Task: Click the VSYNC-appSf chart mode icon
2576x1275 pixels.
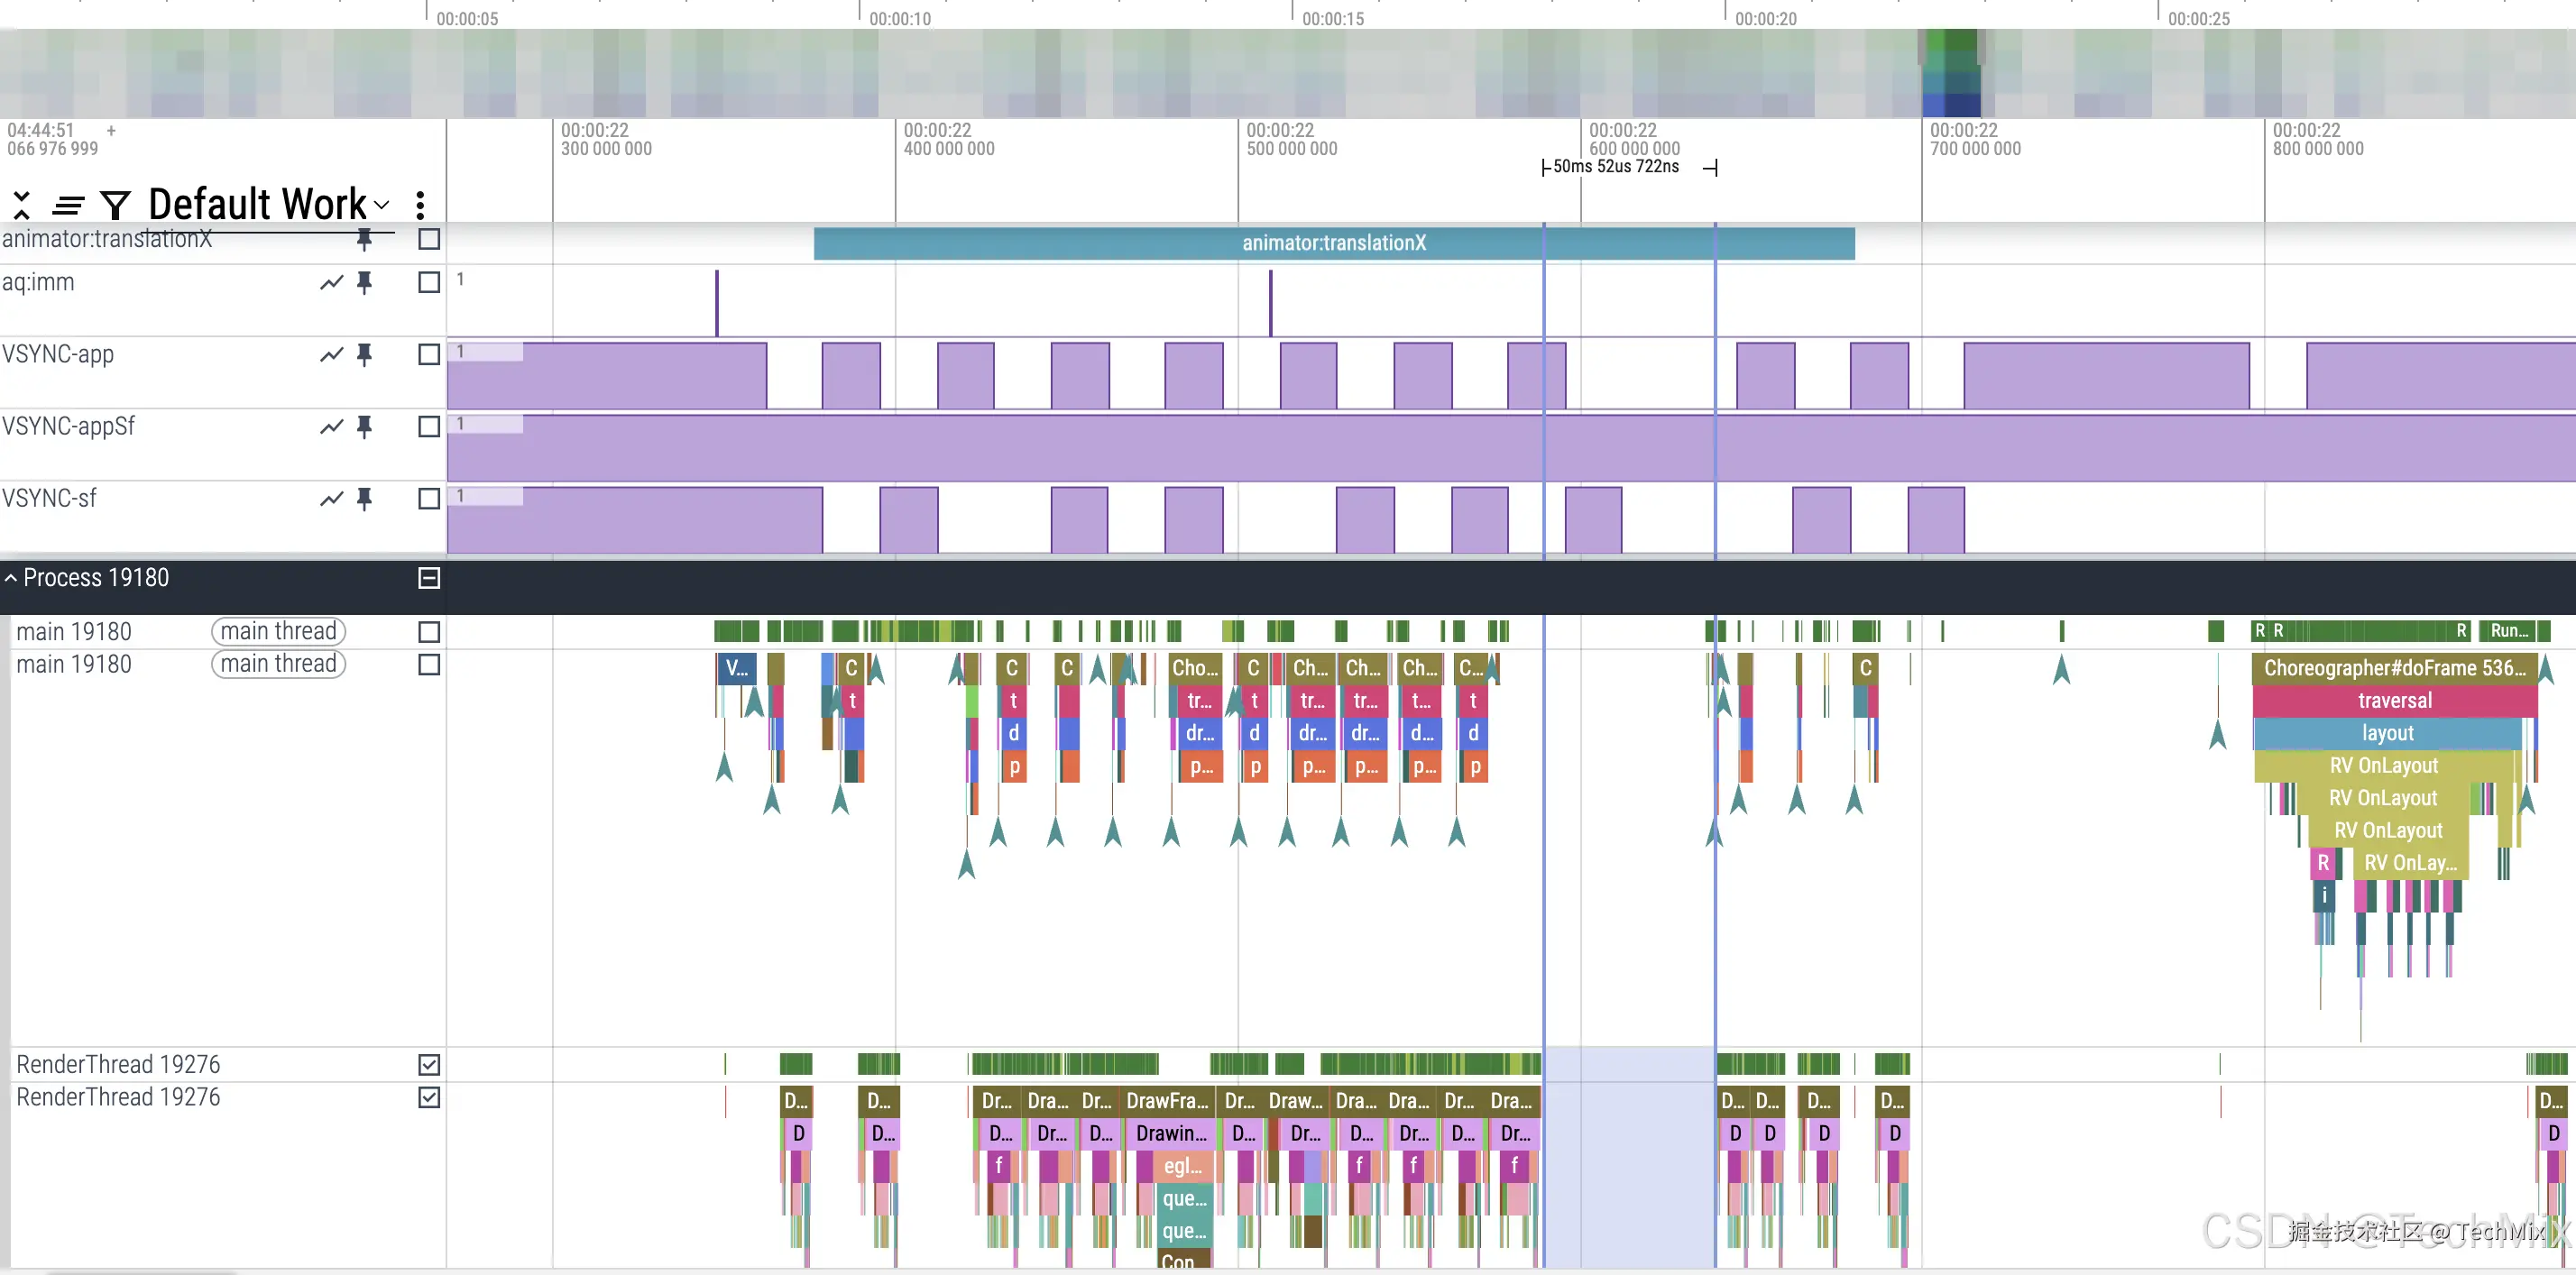Action: (331, 427)
